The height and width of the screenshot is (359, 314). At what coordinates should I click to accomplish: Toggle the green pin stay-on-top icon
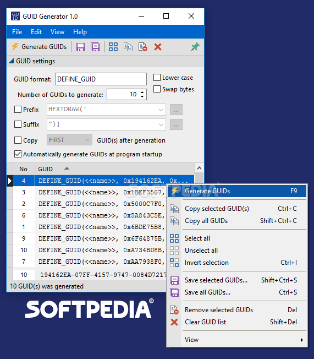pos(195,47)
